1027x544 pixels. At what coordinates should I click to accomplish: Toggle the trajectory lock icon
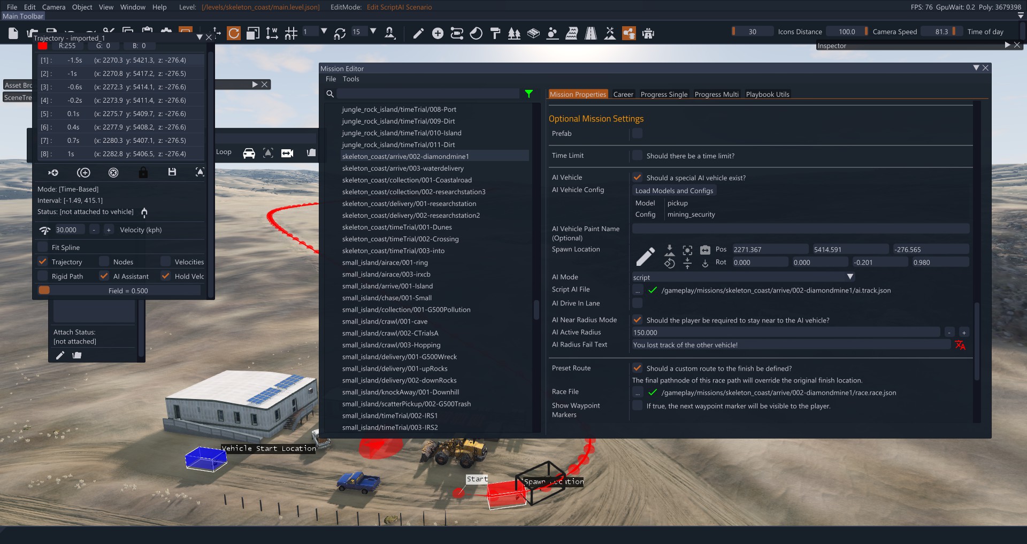tap(143, 172)
